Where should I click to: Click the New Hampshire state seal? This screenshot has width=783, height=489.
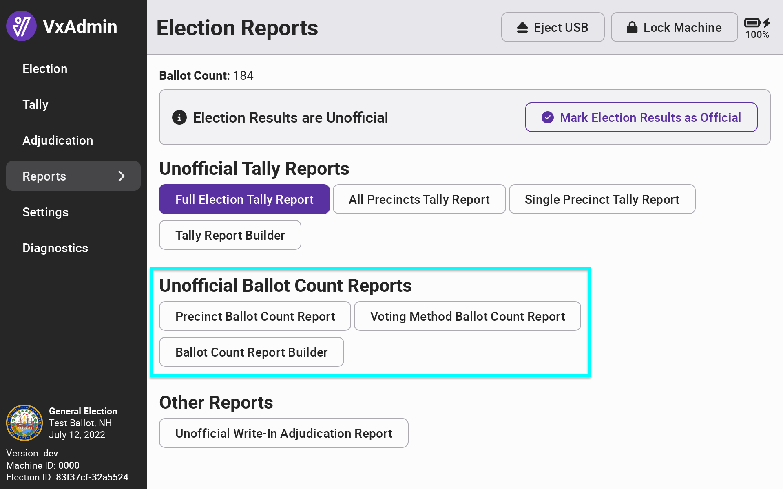24,423
